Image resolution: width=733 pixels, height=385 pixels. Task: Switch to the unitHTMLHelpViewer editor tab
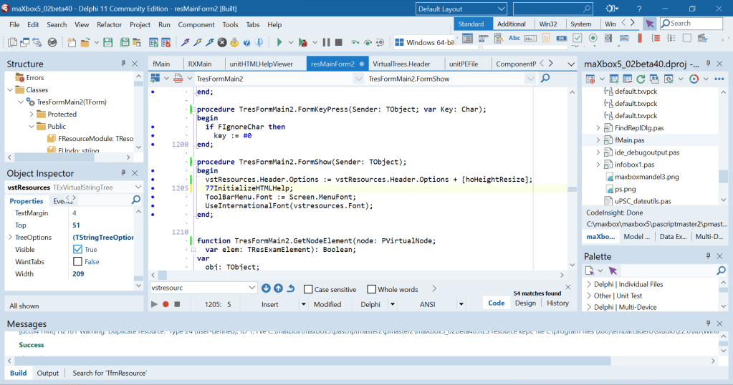click(261, 64)
